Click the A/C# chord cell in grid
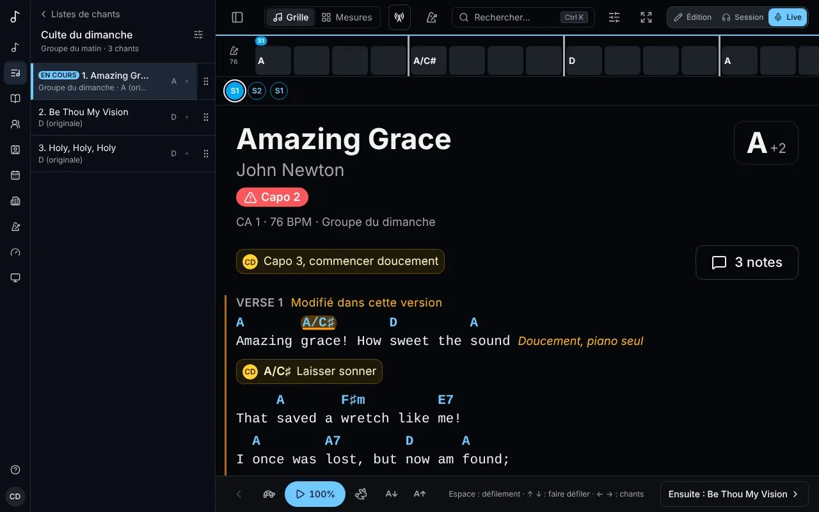This screenshot has width=819, height=512. 428,61
